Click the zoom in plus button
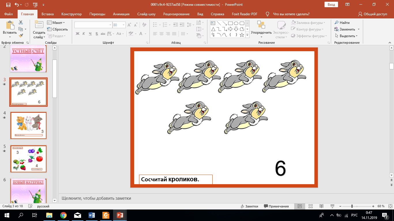 pyautogui.click(x=374, y=206)
